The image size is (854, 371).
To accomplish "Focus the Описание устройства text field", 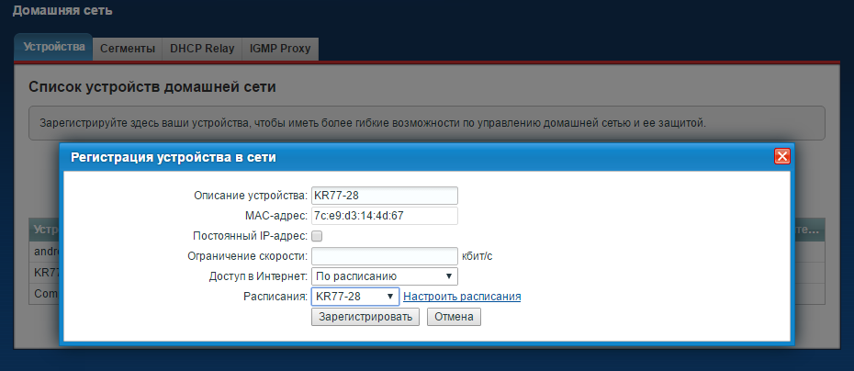I will click(384, 196).
